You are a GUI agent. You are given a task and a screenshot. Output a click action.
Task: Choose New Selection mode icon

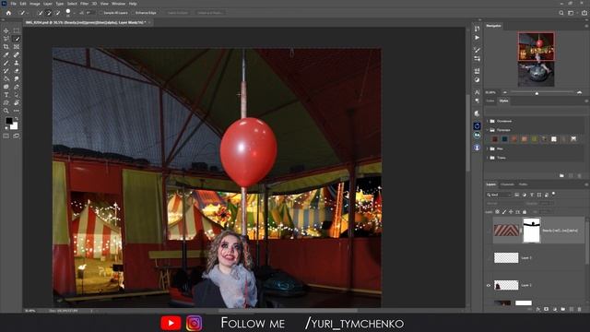click(x=40, y=13)
